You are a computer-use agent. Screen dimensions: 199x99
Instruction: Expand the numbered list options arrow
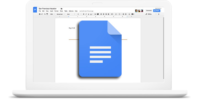coord(118,14)
